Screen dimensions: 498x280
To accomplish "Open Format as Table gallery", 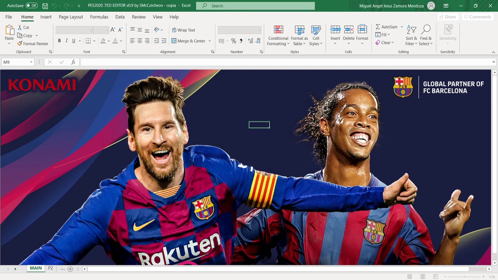I will [299, 36].
